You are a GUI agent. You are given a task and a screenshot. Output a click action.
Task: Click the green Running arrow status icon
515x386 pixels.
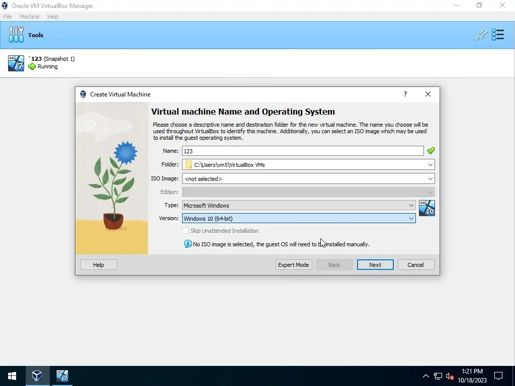(32, 67)
